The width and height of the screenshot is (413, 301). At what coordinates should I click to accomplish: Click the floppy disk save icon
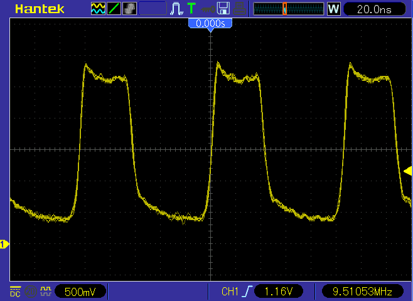[223, 8]
